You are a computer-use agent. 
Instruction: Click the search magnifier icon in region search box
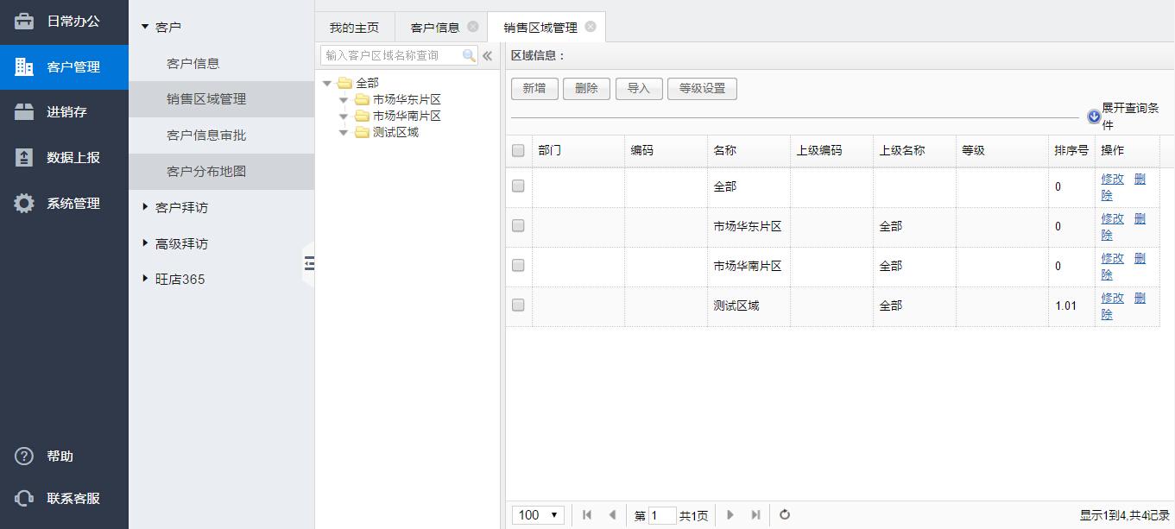[469, 55]
